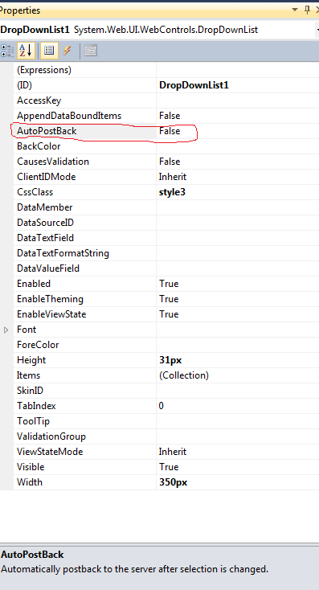This screenshot has width=319, height=590.
Task: Expand the Font property group
Action: [6, 330]
